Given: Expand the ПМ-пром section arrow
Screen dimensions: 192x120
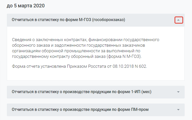Looking at the screenshot, I should click(x=178, y=110).
